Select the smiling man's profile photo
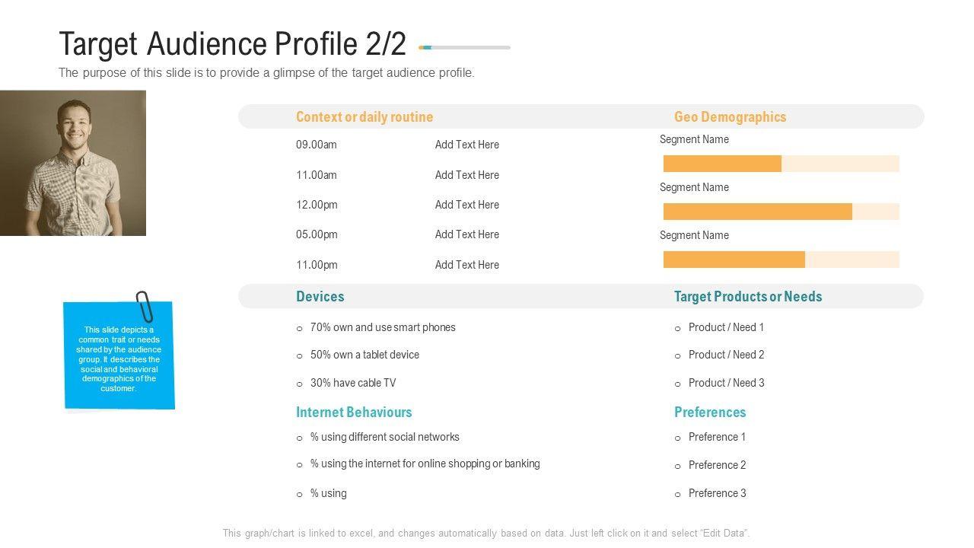Viewport: 974px width, 548px height. (73, 163)
